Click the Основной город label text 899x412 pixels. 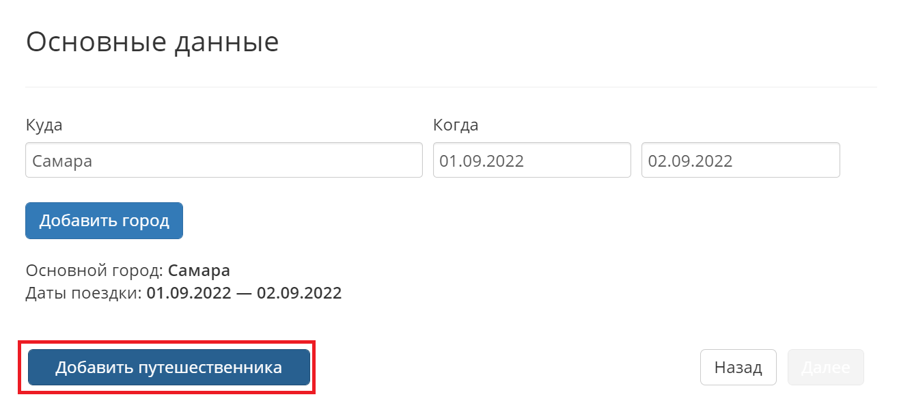[94, 271]
